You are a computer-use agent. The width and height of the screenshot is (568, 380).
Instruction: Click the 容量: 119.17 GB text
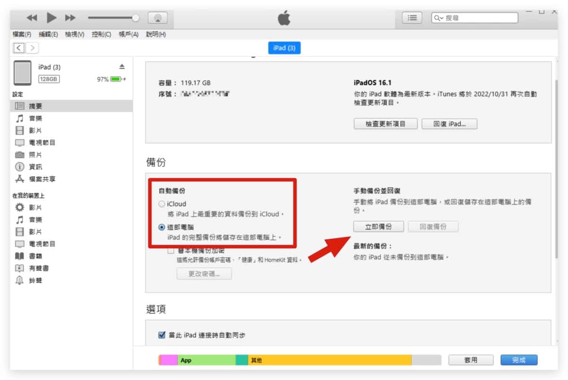coord(185,82)
